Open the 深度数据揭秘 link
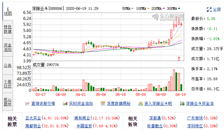Image resolution: width=224 pixels, height=131 pixels. [119, 103]
